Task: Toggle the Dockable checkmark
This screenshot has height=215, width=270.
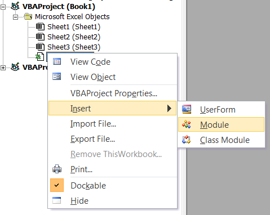Action: [57, 185]
